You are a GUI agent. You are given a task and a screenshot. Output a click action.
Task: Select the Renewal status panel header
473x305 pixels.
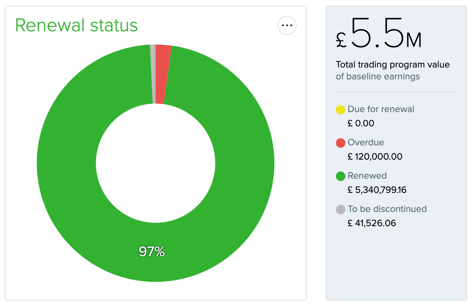(76, 25)
